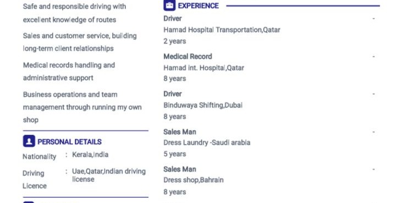This screenshot has width=398, height=203.
Task: Click the 2 years duration text
Action: pos(175,41)
